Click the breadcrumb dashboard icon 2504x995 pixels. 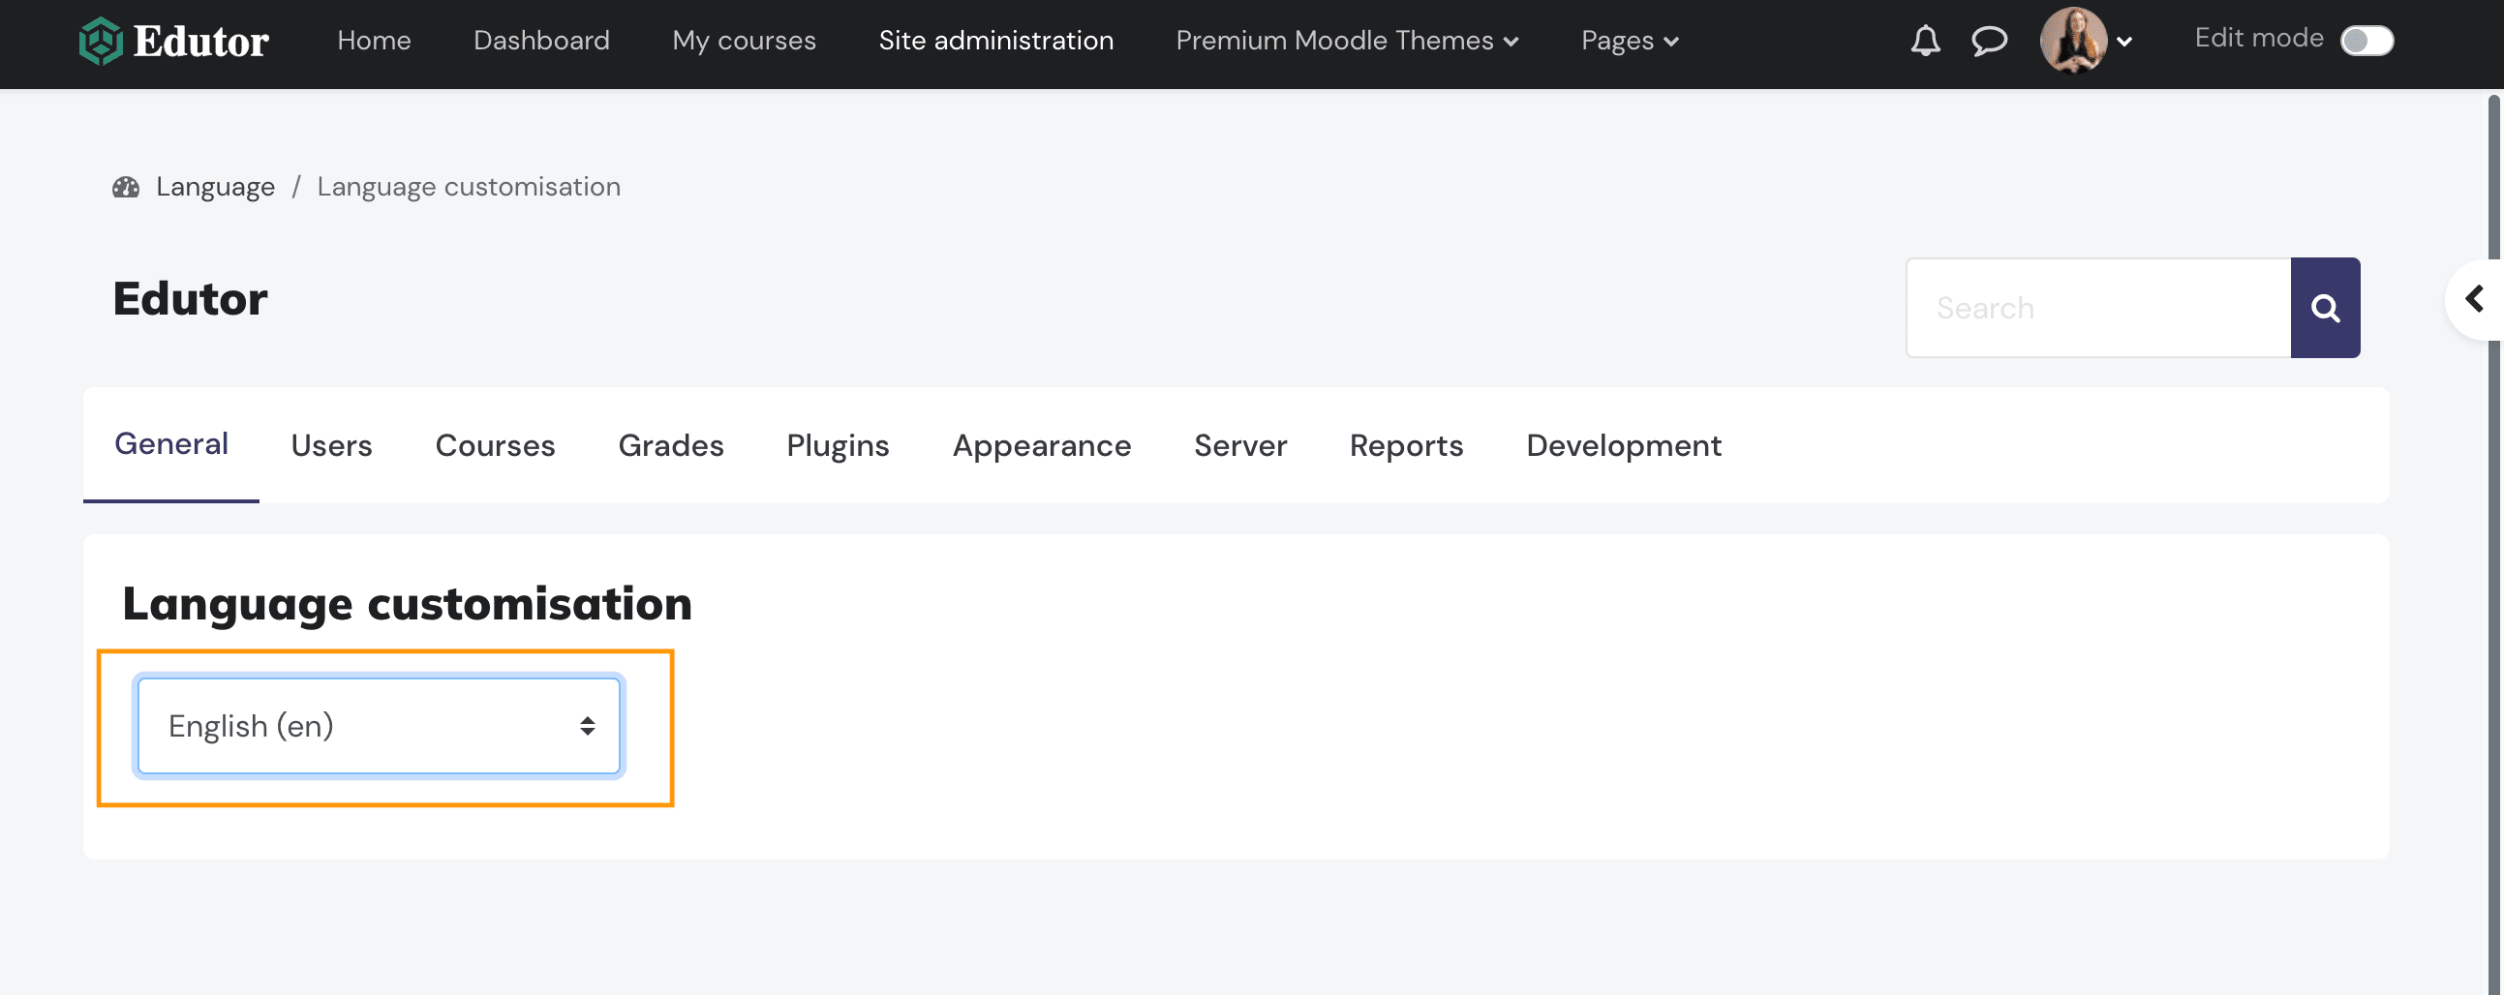click(x=127, y=187)
